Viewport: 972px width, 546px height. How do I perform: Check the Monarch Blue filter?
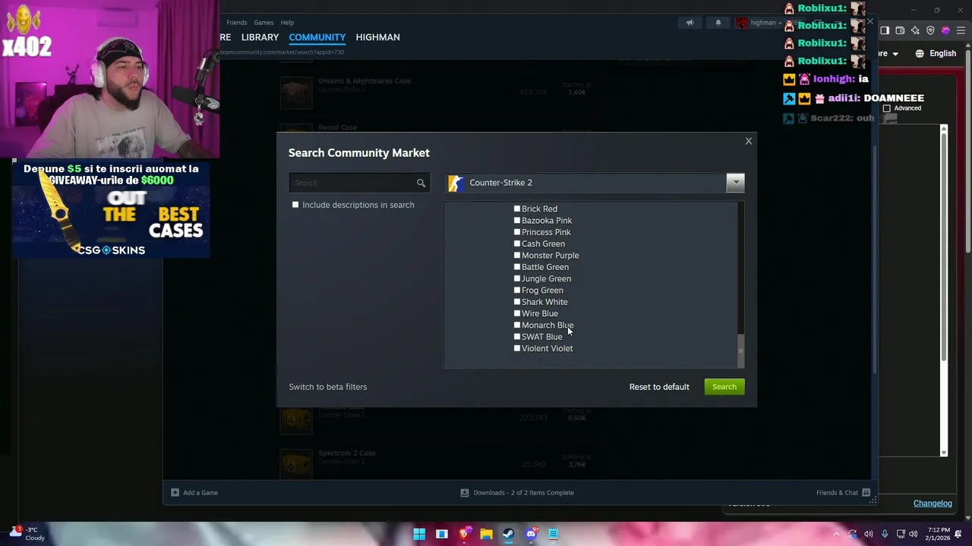(x=517, y=325)
